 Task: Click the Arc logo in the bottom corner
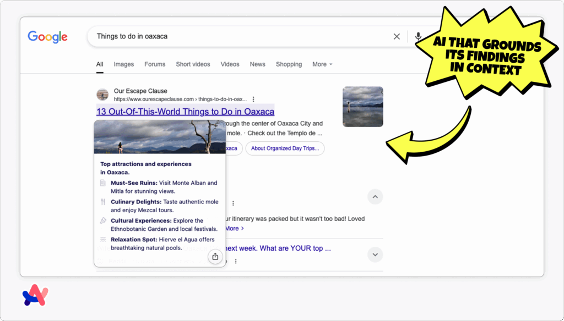click(35, 296)
